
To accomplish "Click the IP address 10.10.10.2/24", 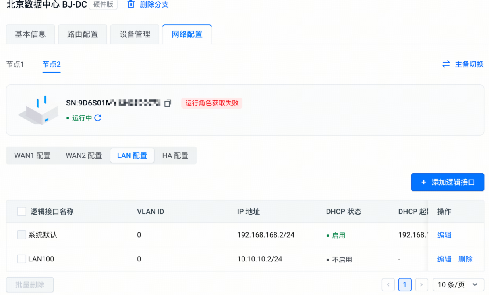I will [x=260, y=259].
